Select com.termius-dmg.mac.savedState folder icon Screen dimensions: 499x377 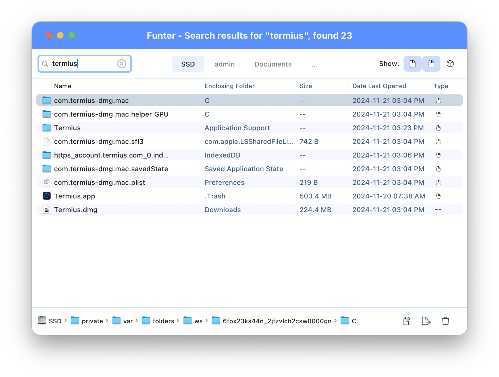coord(47,169)
